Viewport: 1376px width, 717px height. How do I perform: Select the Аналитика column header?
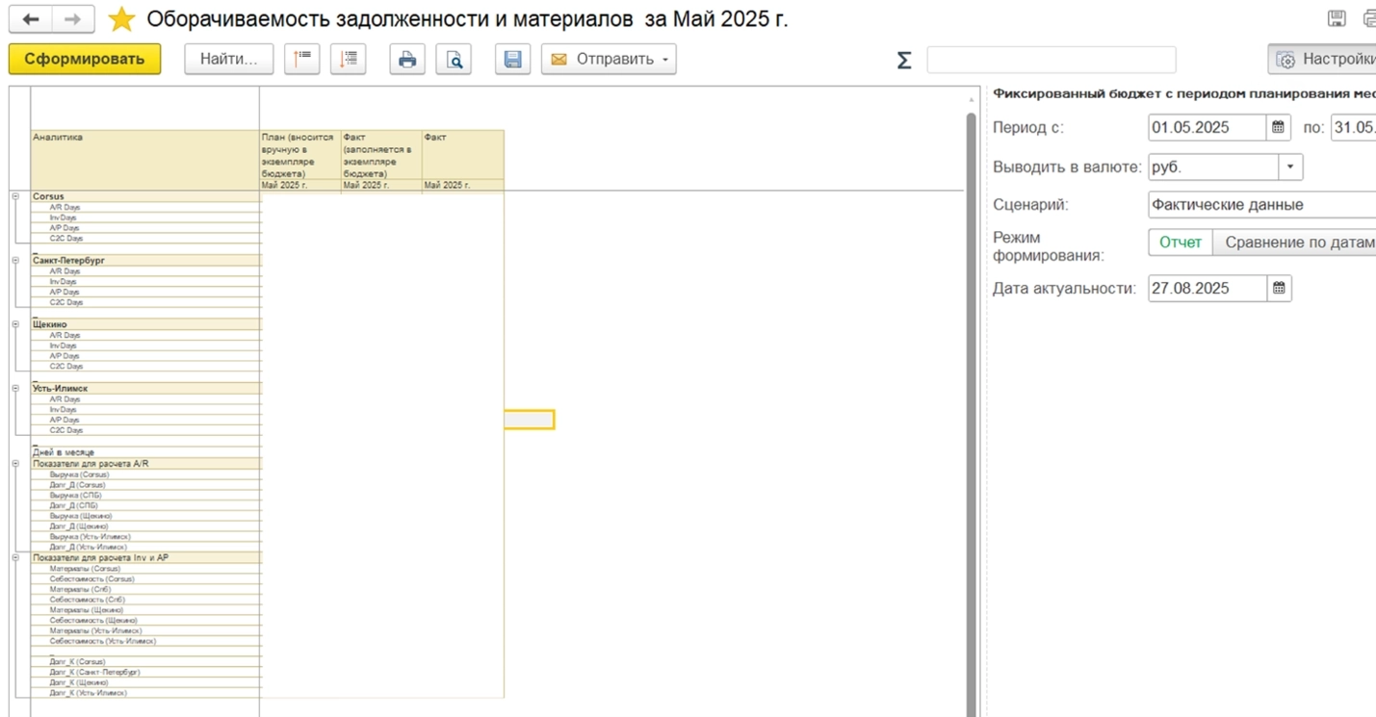145,160
